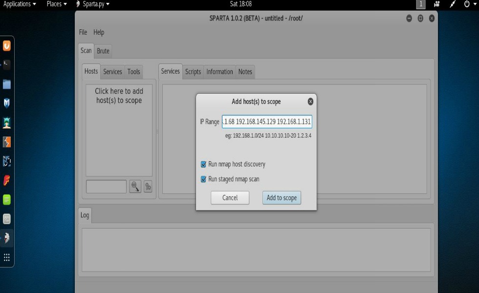Uncheck Run staged nmap scan

tap(203, 179)
